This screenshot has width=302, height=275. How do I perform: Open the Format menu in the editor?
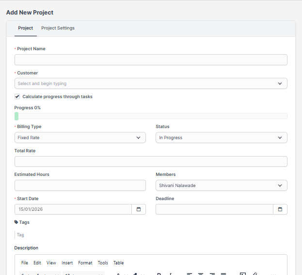(85, 263)
